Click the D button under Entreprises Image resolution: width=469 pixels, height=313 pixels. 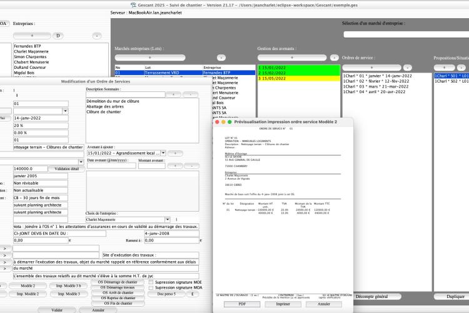tap(58, 36)
